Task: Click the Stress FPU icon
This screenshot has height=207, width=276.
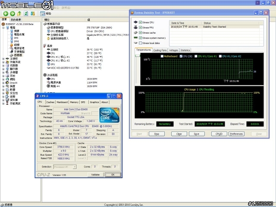Action: click(x=135, y=27)
